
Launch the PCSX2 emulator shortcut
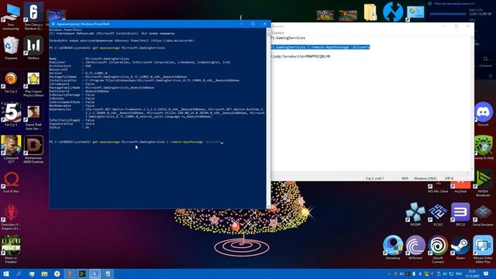point(438,215)
